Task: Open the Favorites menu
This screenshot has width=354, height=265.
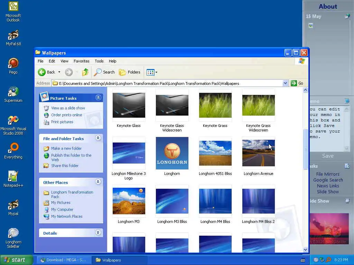Action: pyautogui.click(x=82, y=61)
